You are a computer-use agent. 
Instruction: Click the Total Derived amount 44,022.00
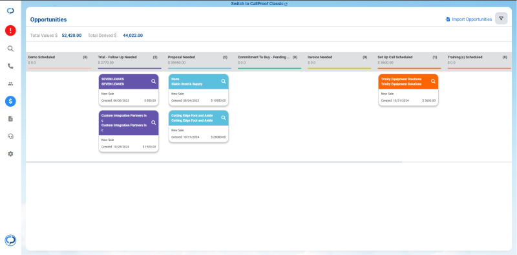tap(133, 36)
